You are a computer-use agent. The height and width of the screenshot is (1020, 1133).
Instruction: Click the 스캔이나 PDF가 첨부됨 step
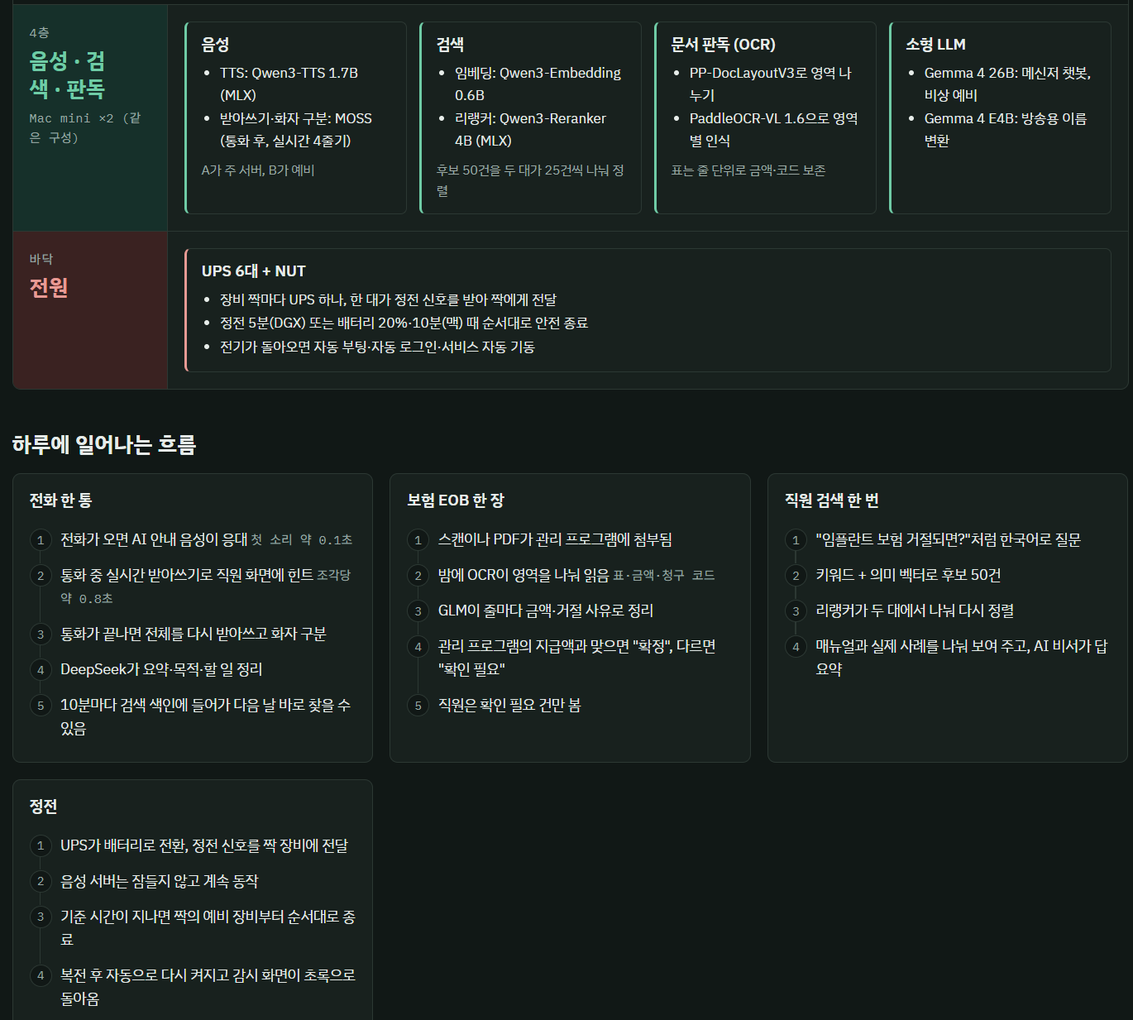(x=555, y=539)
